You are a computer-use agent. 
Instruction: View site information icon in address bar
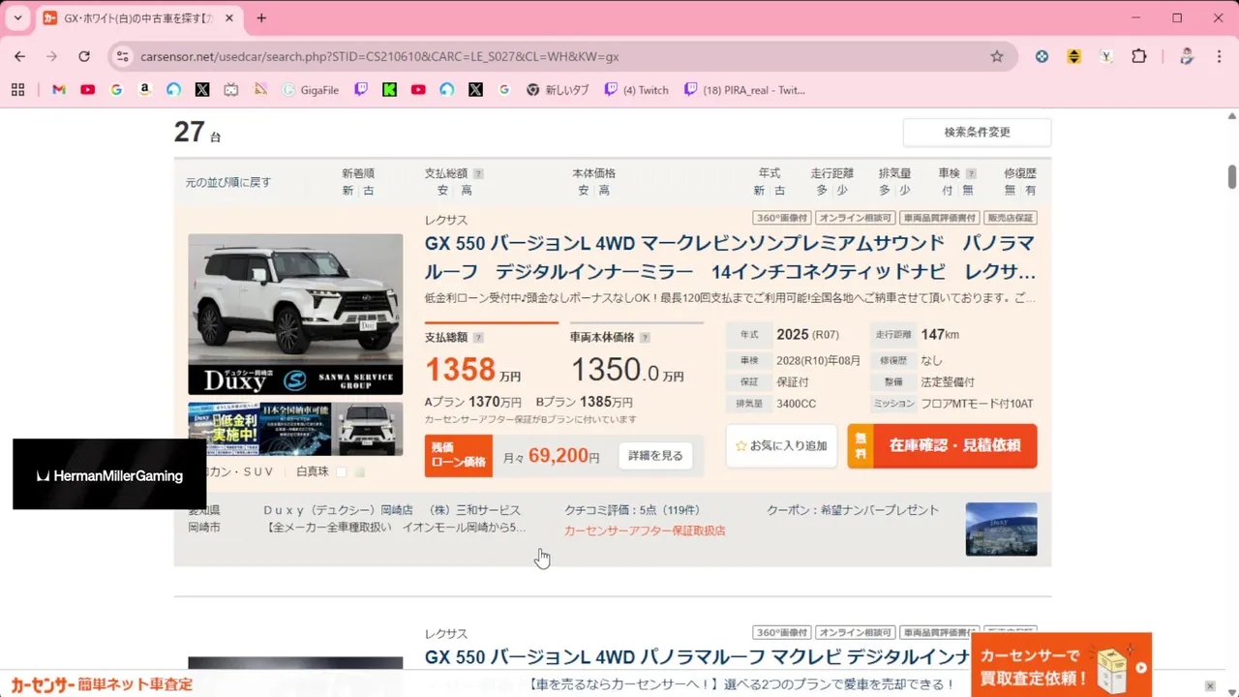(122, 56)
